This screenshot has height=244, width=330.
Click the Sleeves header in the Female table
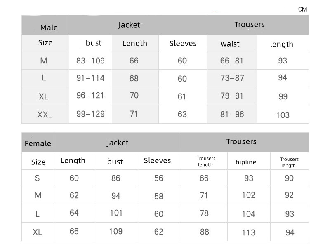click(x=157, y=160)
